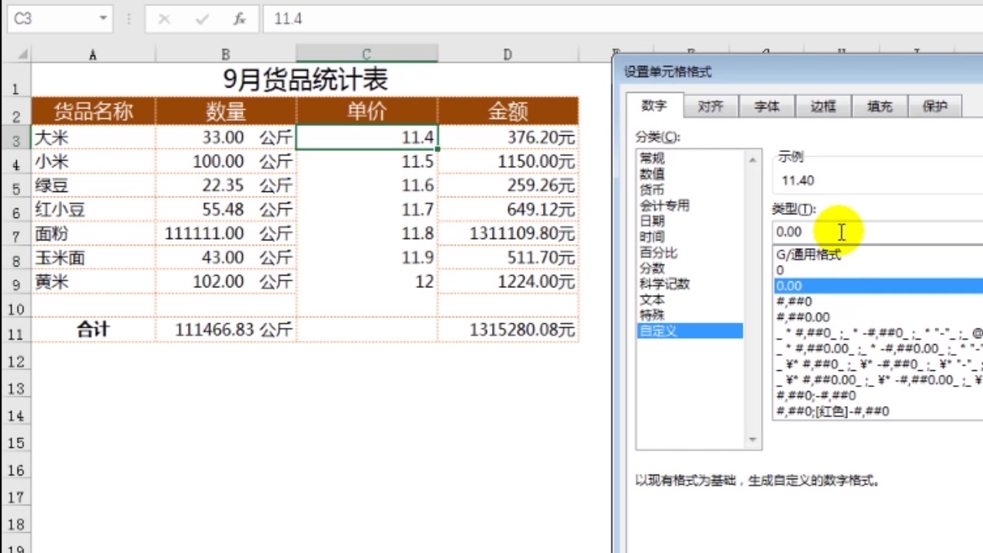Screen dimensions: 983x553
Task: Select the 保护 tab
Action: [x=935, y=106]
